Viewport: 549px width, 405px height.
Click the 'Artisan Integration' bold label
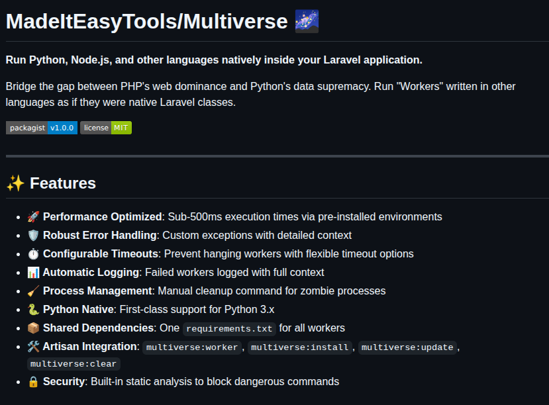point(89,347)
